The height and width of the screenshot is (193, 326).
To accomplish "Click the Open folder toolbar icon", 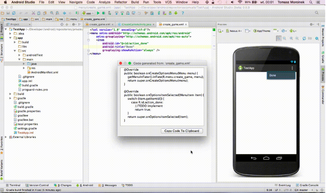I will click(2, 13).
